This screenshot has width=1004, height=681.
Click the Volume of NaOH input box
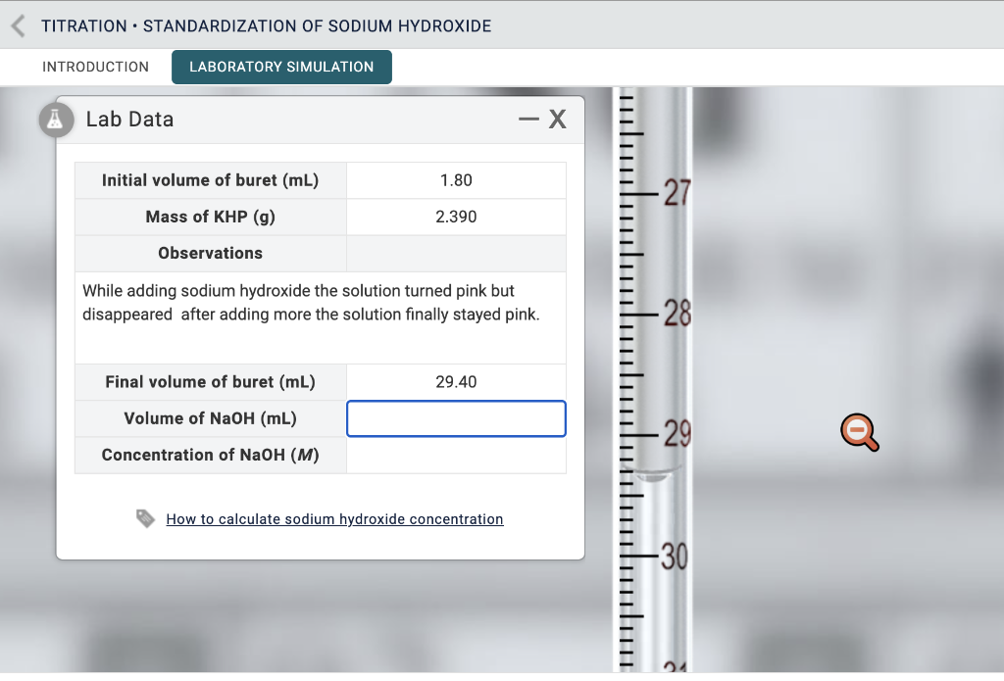coord(456,418)
